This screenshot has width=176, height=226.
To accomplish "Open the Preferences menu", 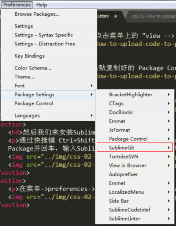I will click(x=17, y=5).
